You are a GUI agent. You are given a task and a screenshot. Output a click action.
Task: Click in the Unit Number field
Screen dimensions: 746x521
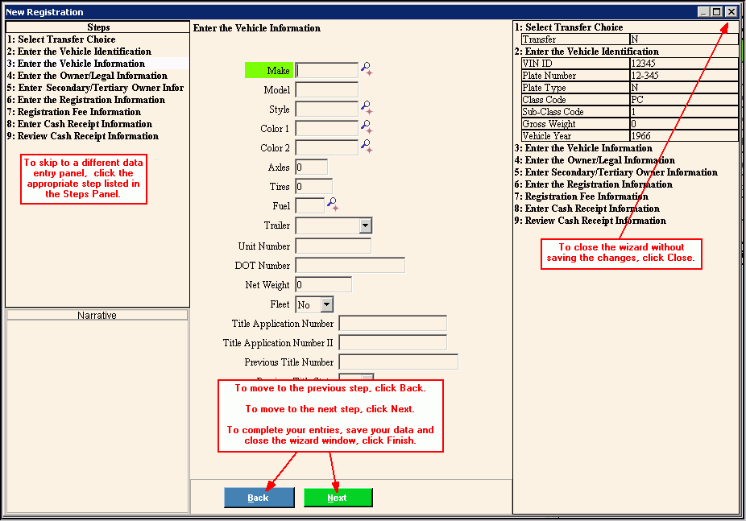point(333,246)
